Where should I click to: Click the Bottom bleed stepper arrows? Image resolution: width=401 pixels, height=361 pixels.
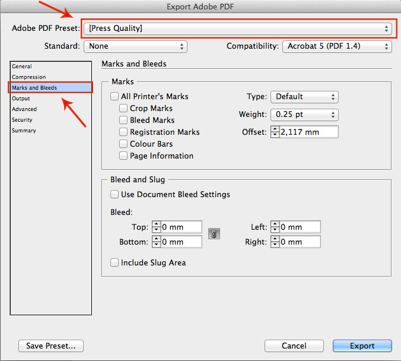coord(156,242)
